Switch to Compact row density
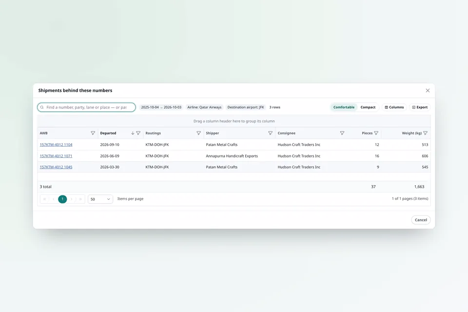 pos(368,107)
